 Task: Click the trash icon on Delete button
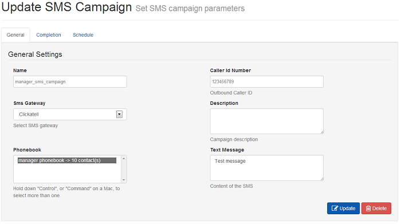click(x=368, y=209)
